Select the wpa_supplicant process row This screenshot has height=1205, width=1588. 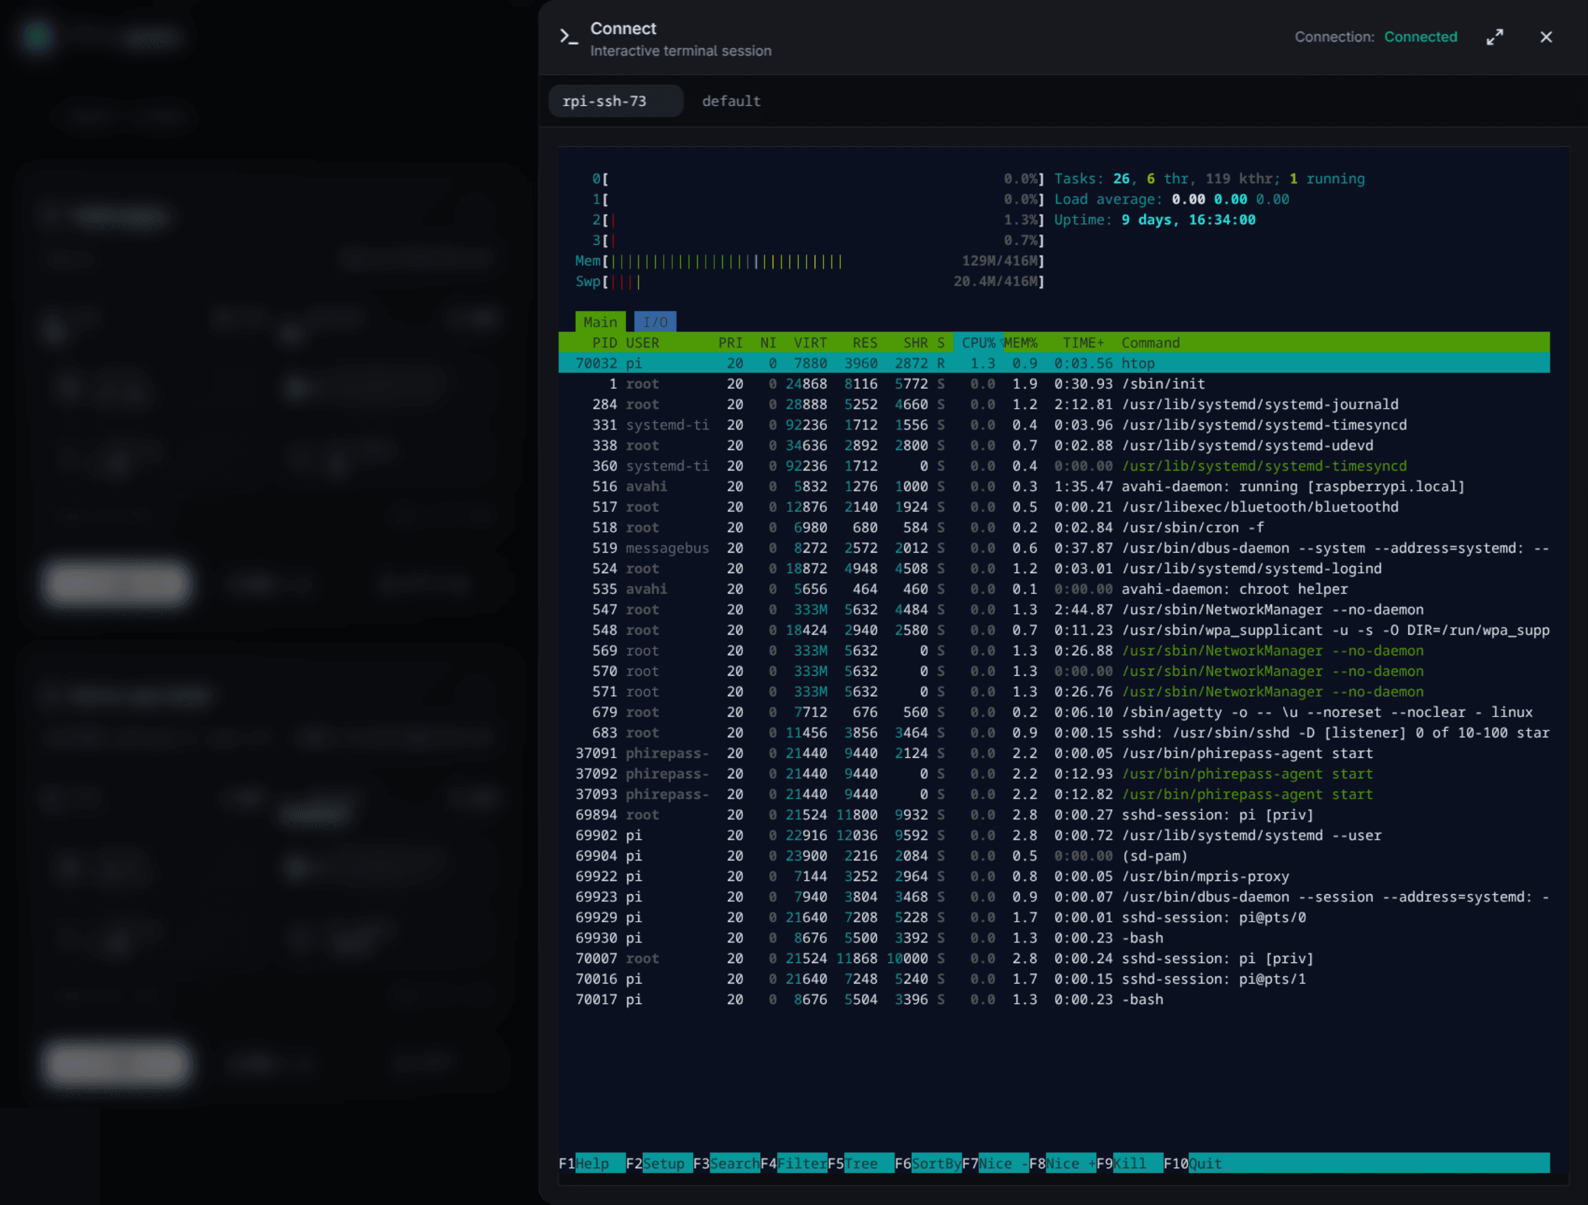click(x=1054, y=630)
